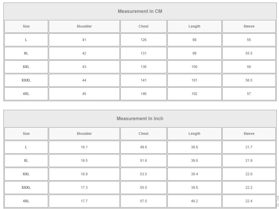Screen dimensions: 279x209
Task: Select the chest value 53.5 cell
Action: click(x=143, y=174)
